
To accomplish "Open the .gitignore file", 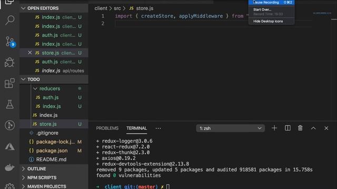I will [54, 133].
